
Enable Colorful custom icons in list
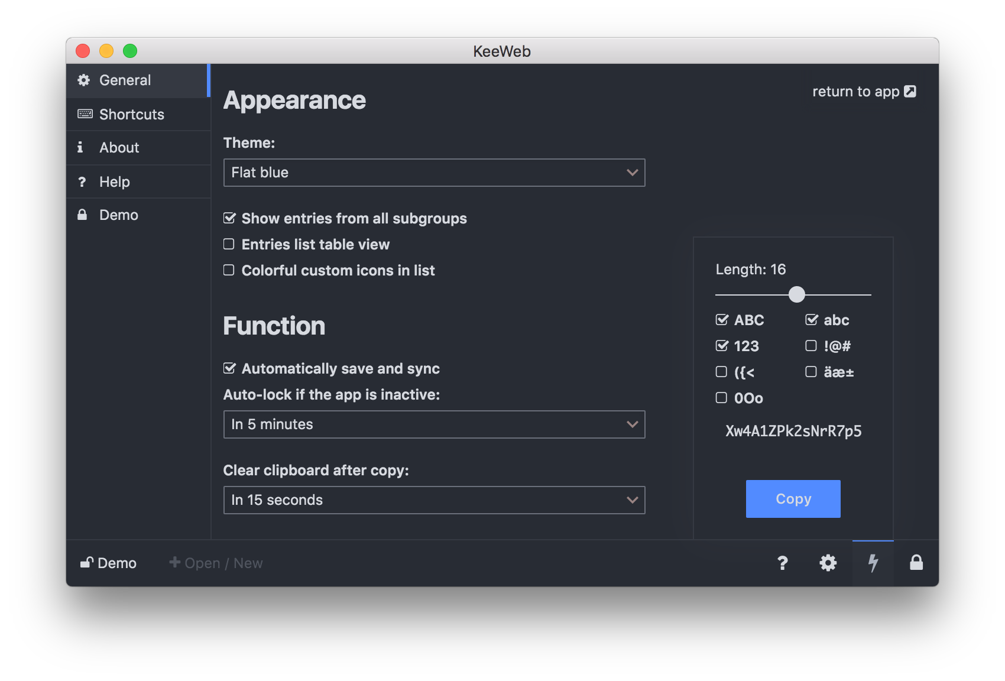click(x=229, y=270)
